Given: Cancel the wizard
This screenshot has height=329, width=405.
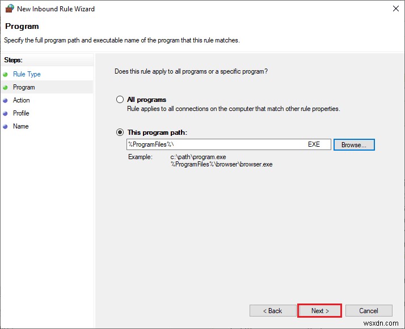Looking at the screenshot, I should click(x=369, y=311).
